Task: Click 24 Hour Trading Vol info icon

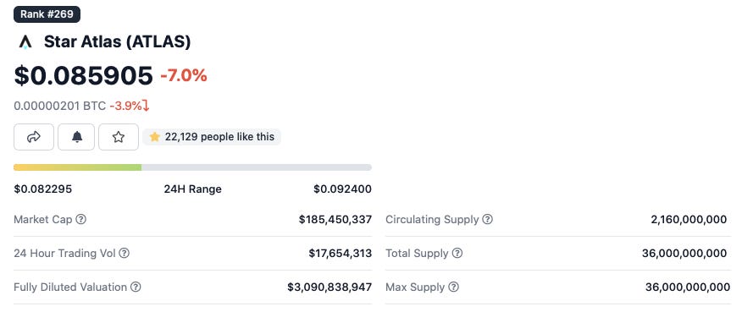Action: 124,254
